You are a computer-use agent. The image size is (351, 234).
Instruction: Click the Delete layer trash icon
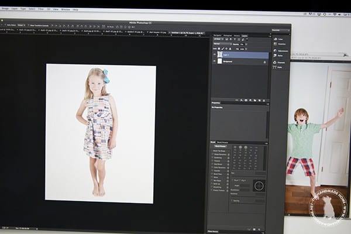pos(264,101)
